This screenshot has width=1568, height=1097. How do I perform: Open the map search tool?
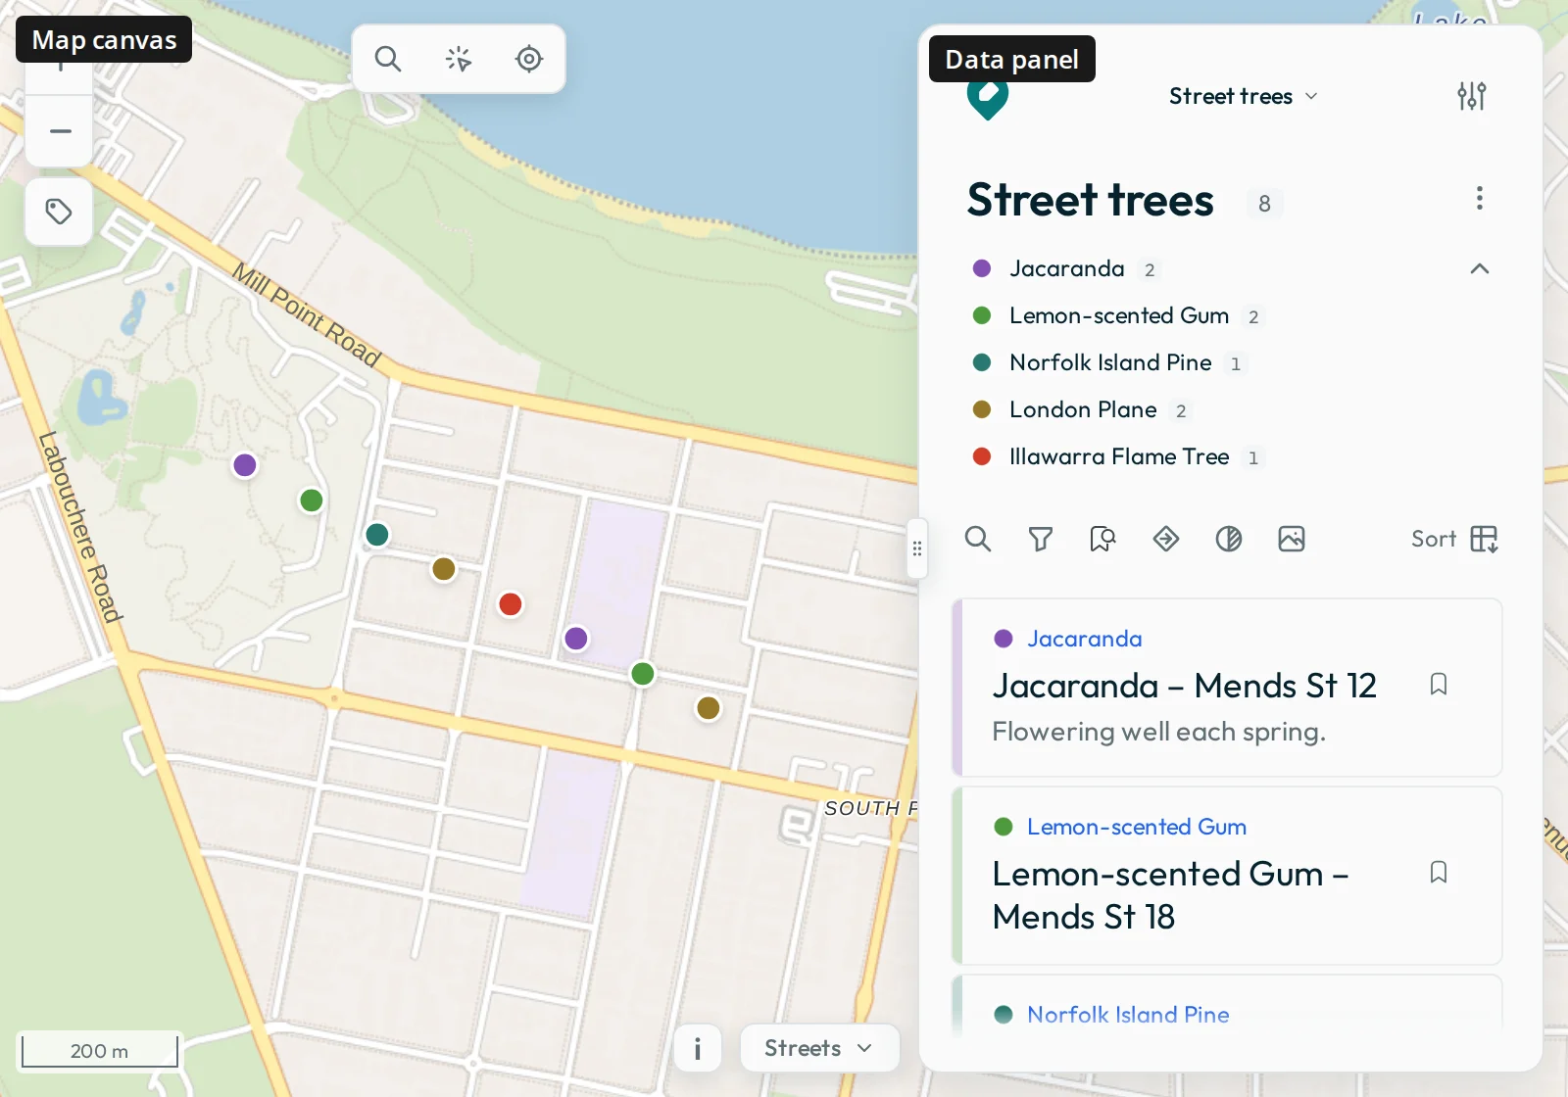(x=388, y=59)
